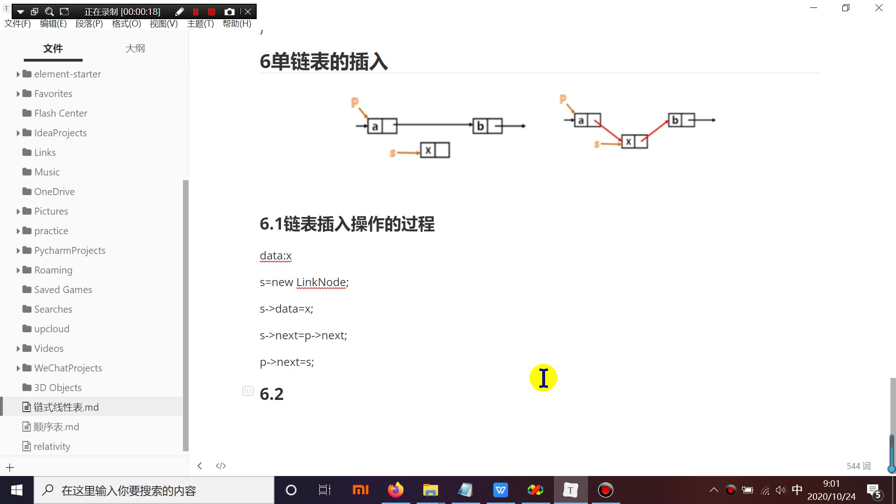Click the new file add icon
896x504 pixels.
click(x=10, y=467)
